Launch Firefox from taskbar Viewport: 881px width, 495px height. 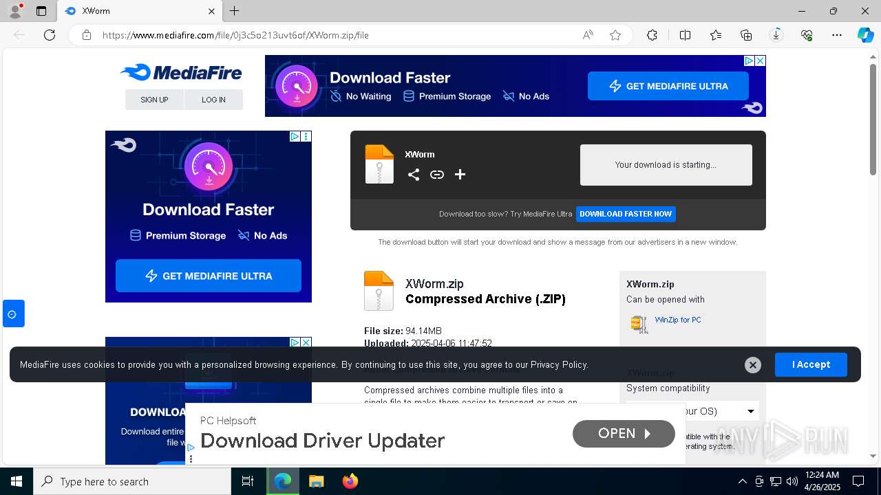tap(350, 481)
